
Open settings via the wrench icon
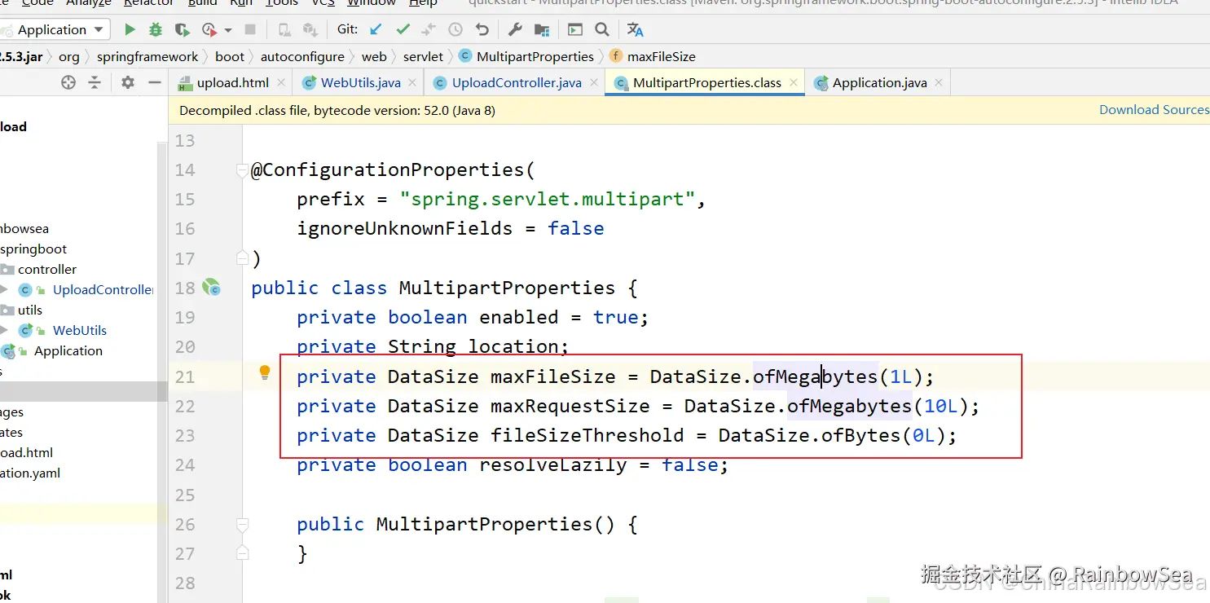click(515, 30)
